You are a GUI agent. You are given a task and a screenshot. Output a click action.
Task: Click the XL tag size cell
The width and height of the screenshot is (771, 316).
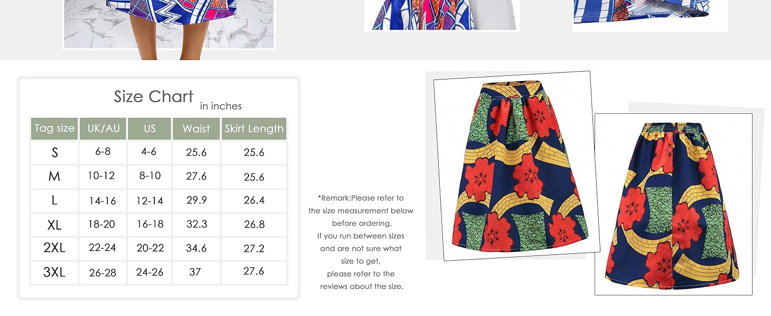pyautogui.click(x=55, y=225)
